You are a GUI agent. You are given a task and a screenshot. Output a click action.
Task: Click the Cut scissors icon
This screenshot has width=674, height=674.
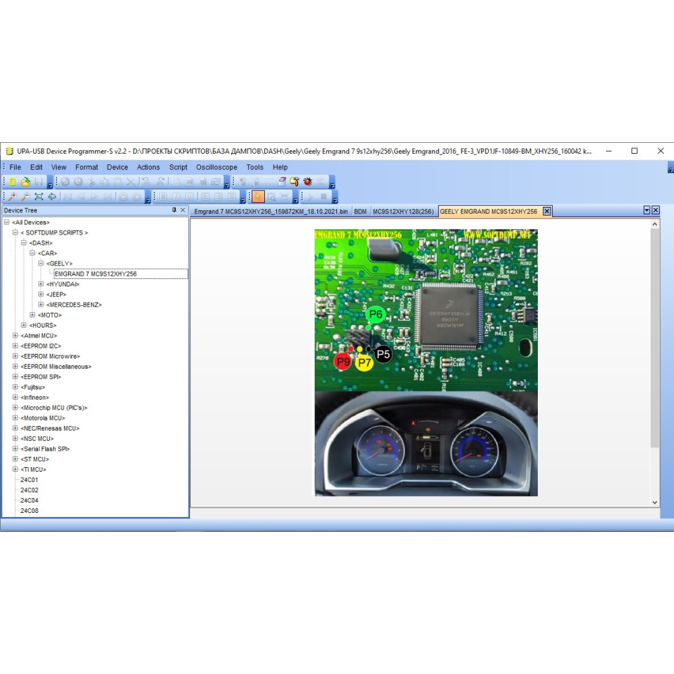[x=92, y=182]
